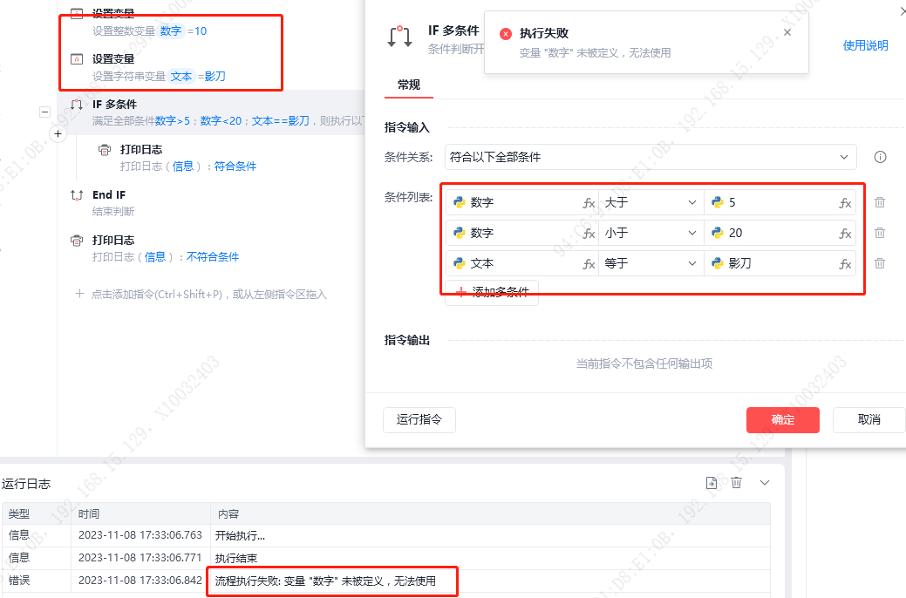The height and width of the screenshot is (598, 906).
Task: Click timestamp 2023-11-08 17:33:06.763
Action: tap(140, 535)
